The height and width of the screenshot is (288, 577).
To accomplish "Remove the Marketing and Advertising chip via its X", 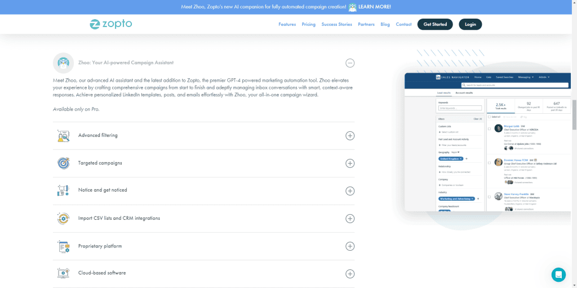I will pos(472,199).
